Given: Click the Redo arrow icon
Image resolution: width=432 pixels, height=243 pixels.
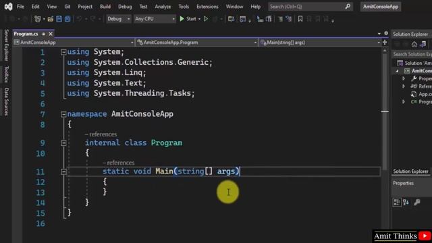Looking at the screenshot, I should pyautogui.click(x=92, y=19).
